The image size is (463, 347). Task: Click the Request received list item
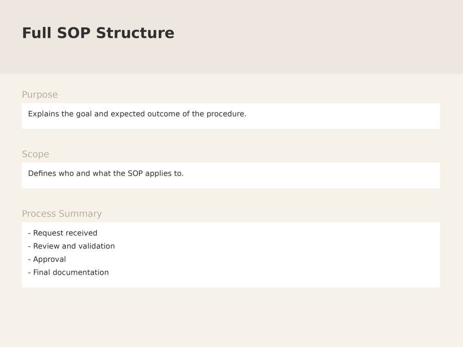pyautogui.click(x=63, y=233)
